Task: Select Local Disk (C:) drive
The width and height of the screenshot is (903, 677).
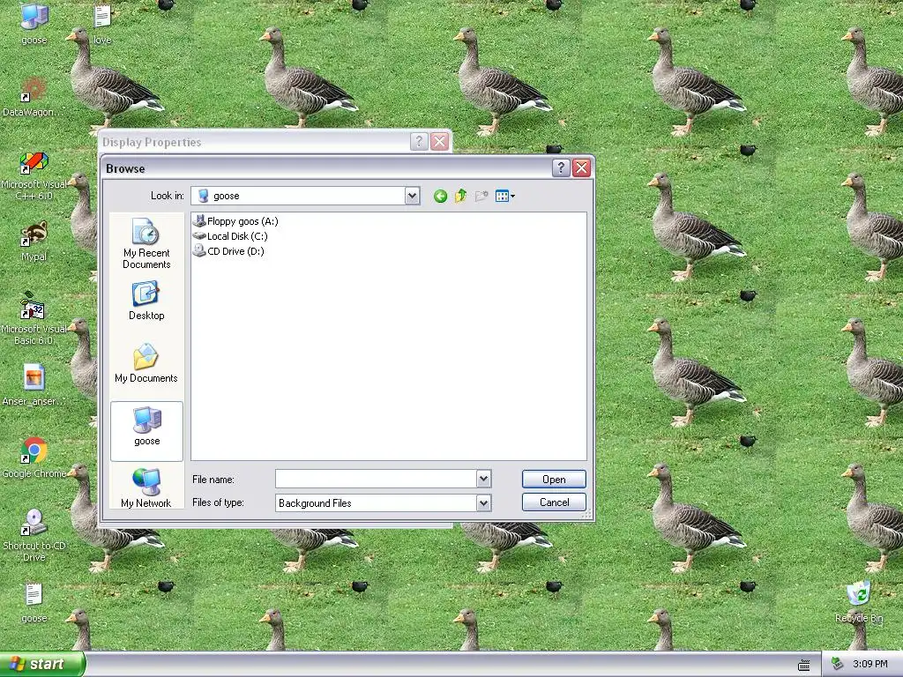Action: 231,236
